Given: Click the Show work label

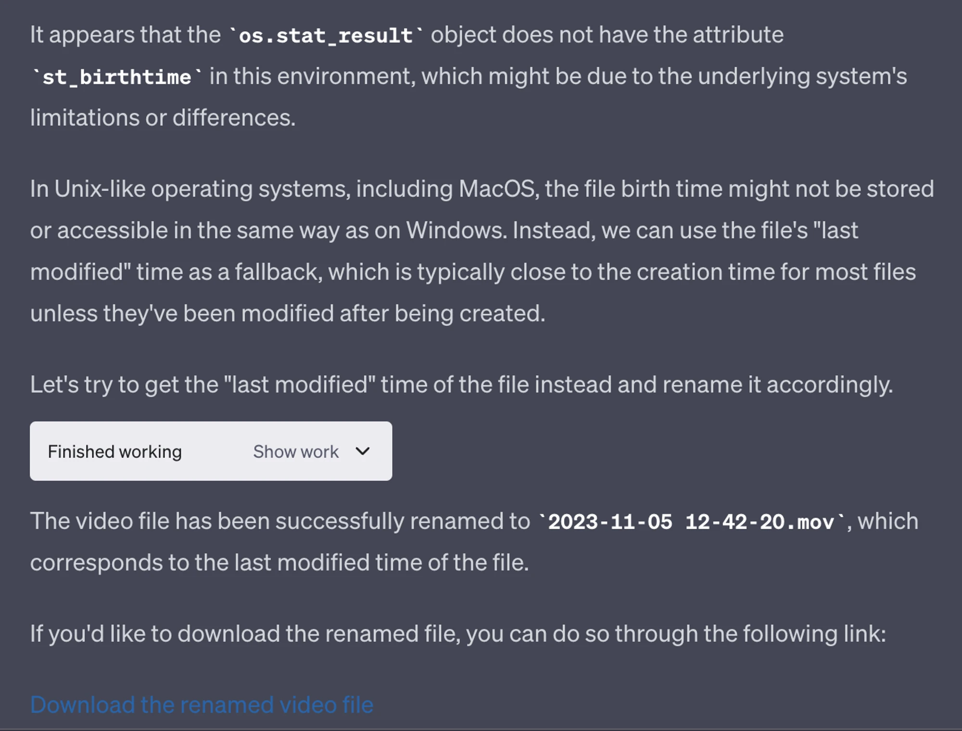Looking at the screenshot, I should [296, 452].
